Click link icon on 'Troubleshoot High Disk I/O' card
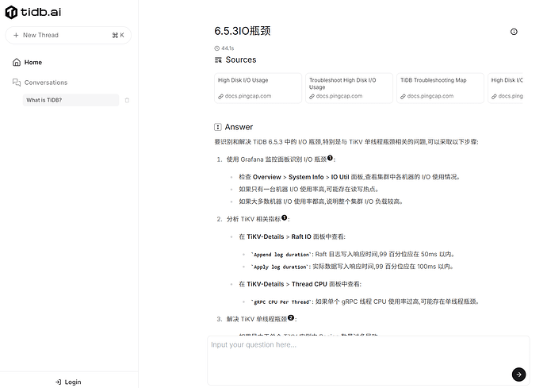Viewport: 547px width, 388px height. click(312, 96)
